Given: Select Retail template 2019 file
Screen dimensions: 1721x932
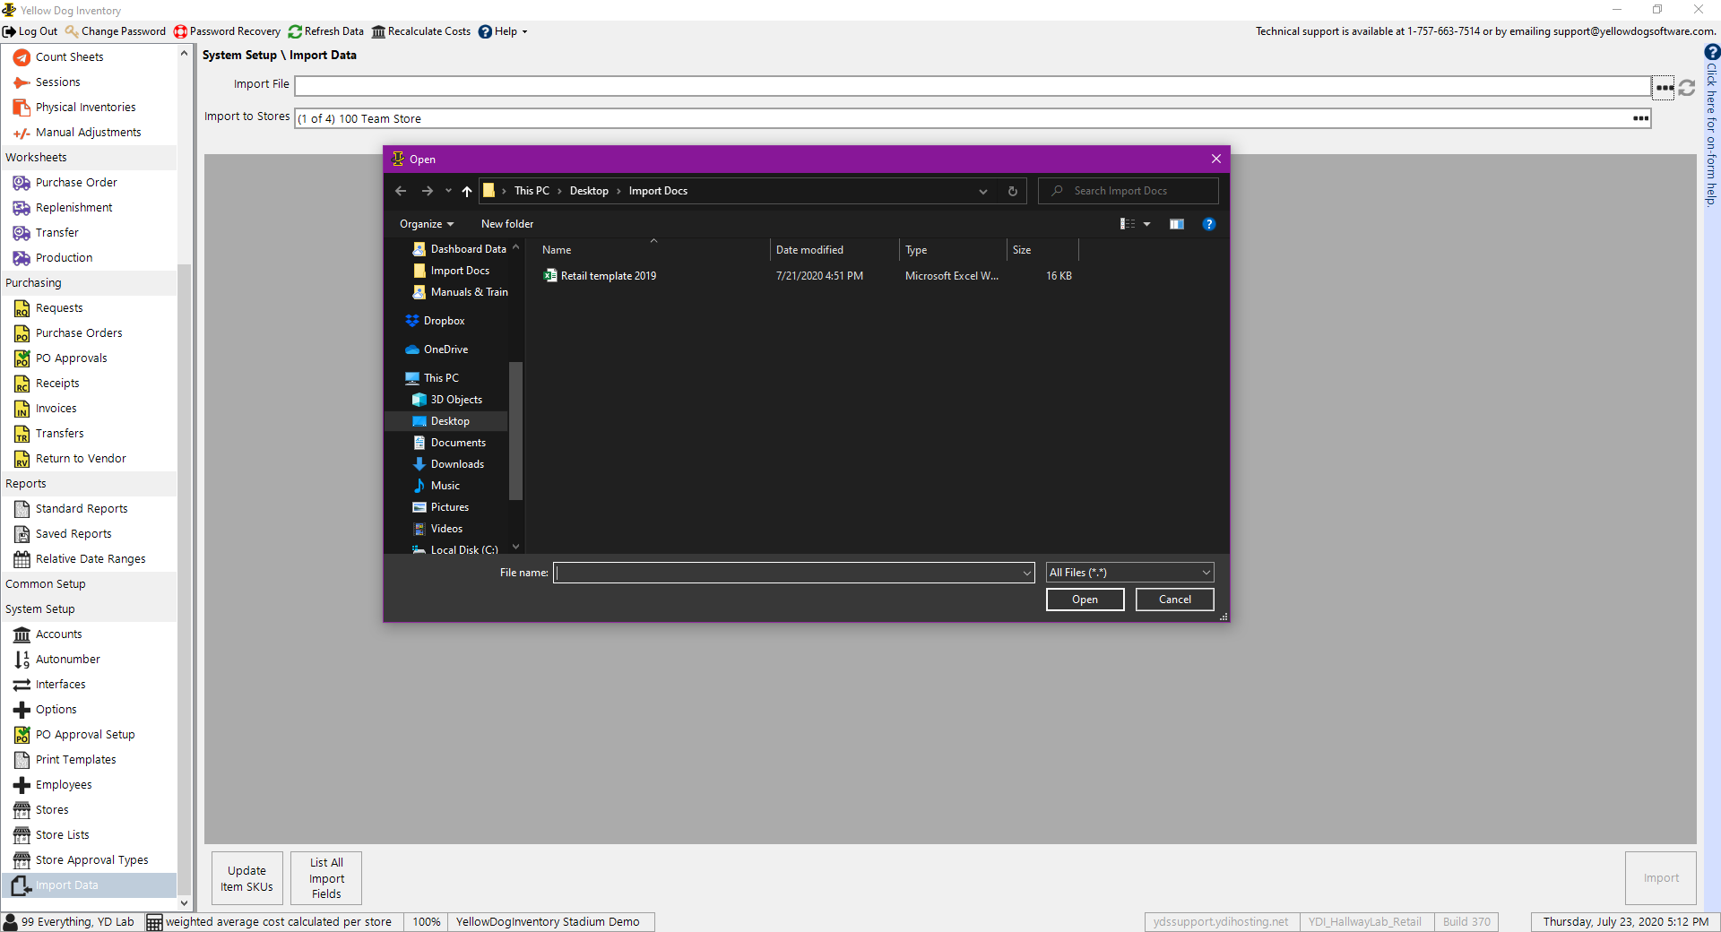Looking at the screenshot, I should coord(608,276).
